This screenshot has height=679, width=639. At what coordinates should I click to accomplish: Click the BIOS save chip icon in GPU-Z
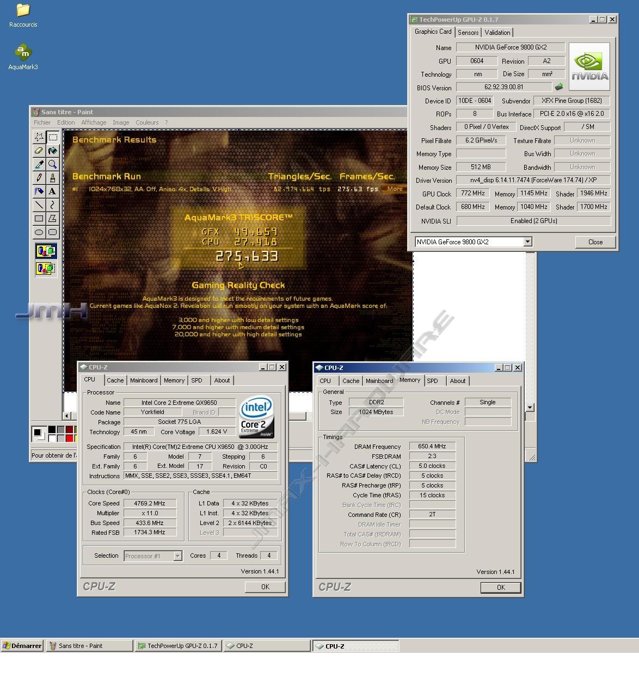(x=559, y=87)
